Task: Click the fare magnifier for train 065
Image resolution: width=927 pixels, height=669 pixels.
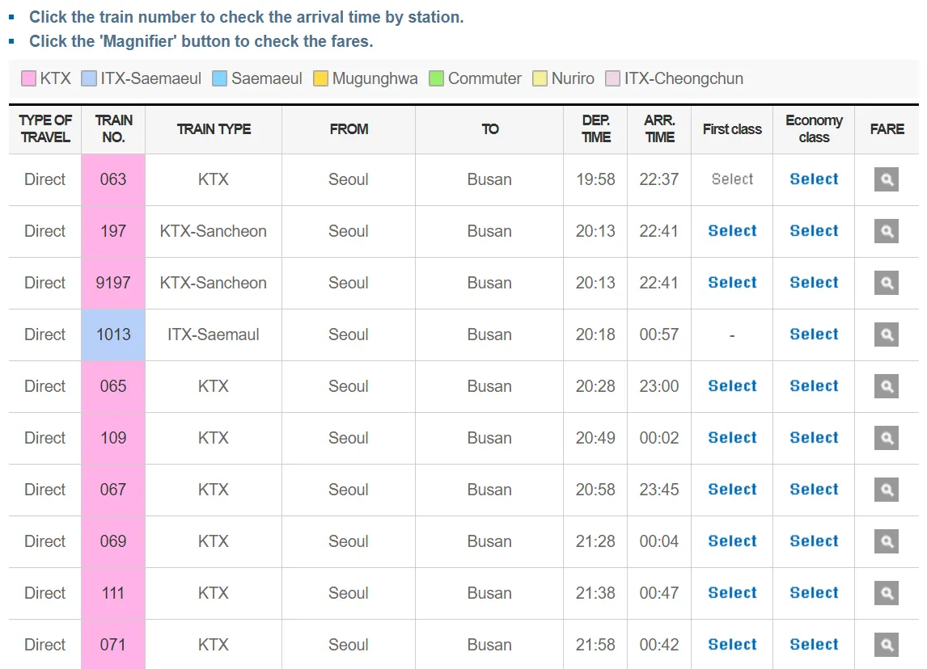Action: click(886, 386)
